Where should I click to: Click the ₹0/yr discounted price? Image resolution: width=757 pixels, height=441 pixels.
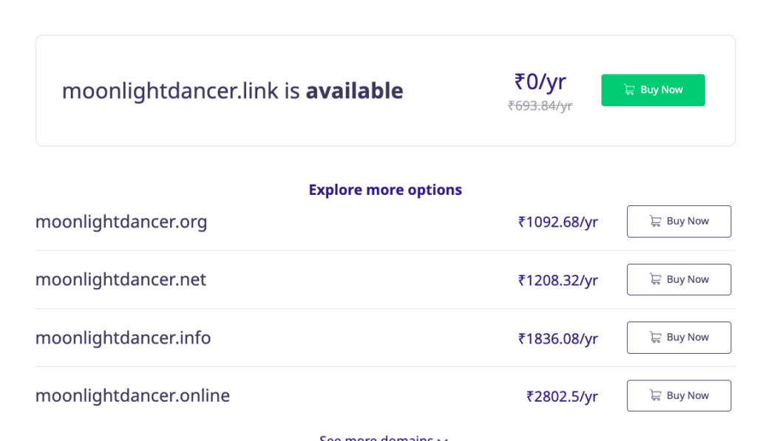tap(540, 81)
